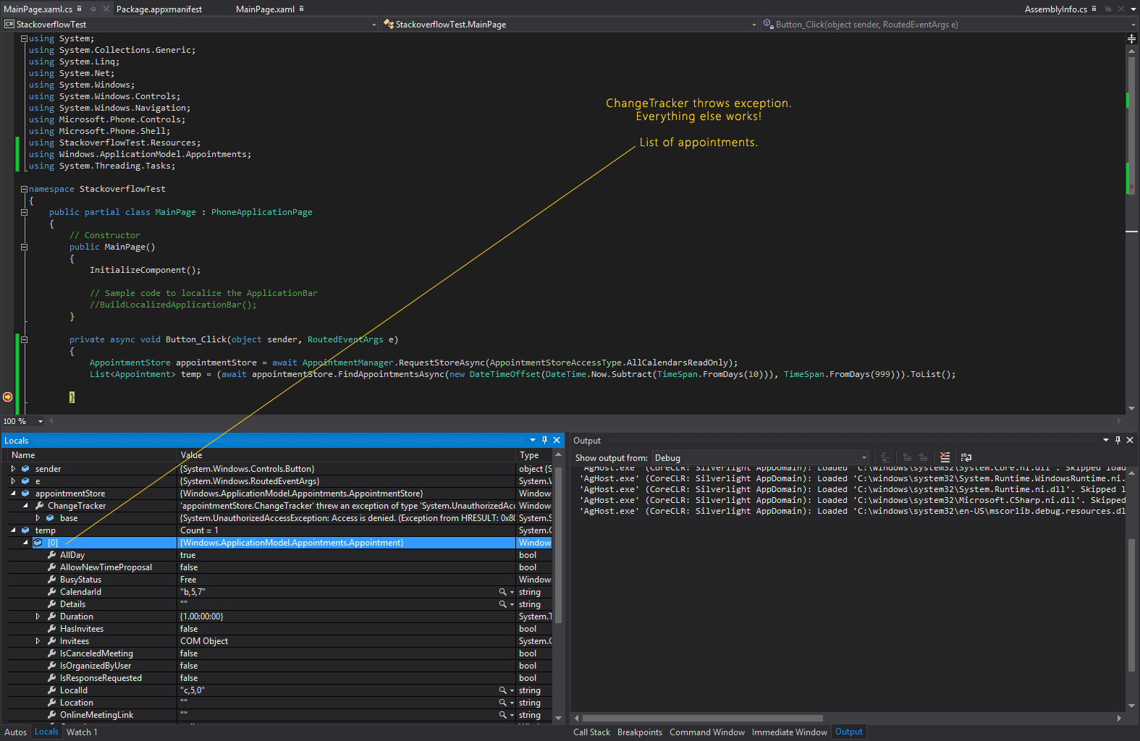The width and height of the screenshot is (1140, 741).
Task: Switch to the Package.appxmanifest tab
Action: 159,9
